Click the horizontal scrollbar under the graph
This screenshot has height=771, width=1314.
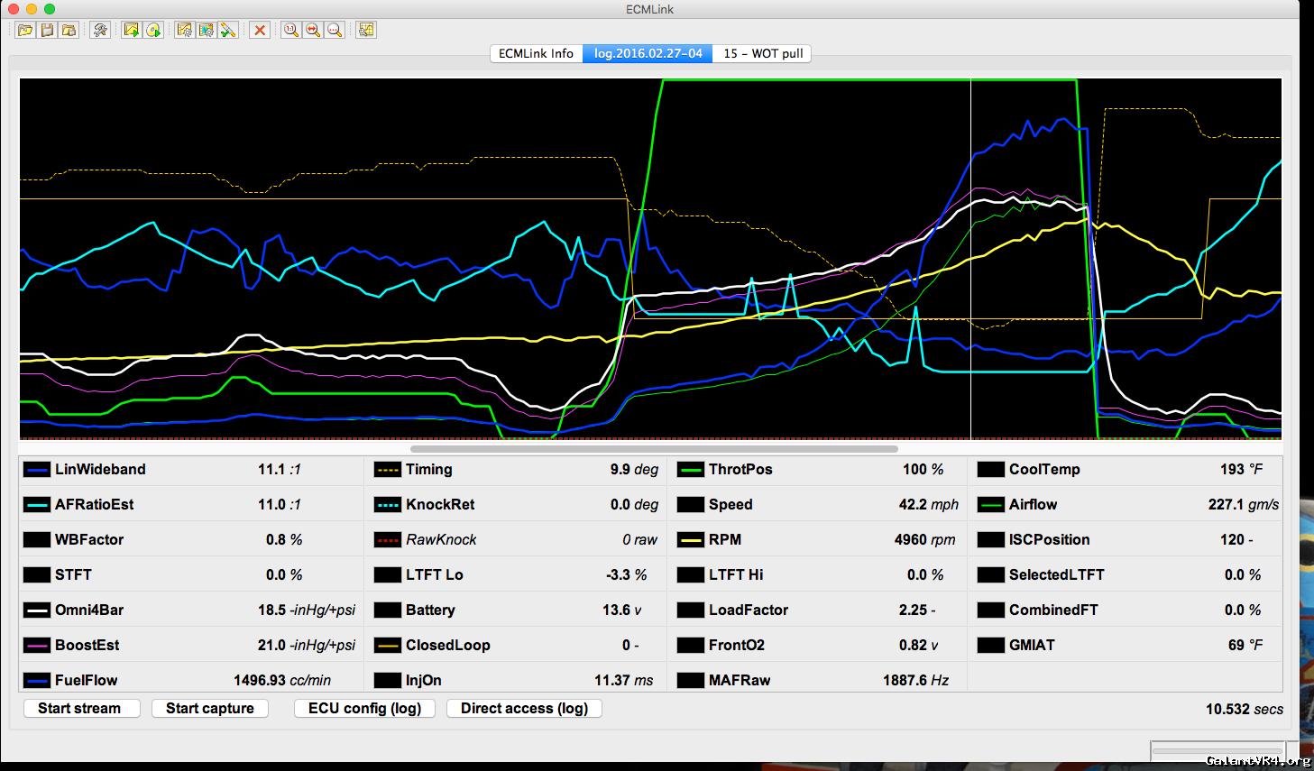[654, 448]
